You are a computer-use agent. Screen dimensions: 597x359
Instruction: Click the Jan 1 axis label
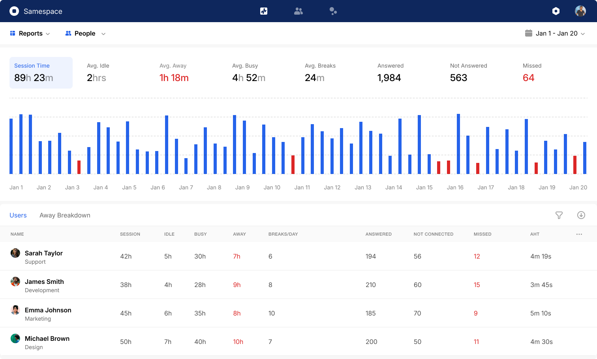coord(16,187)
